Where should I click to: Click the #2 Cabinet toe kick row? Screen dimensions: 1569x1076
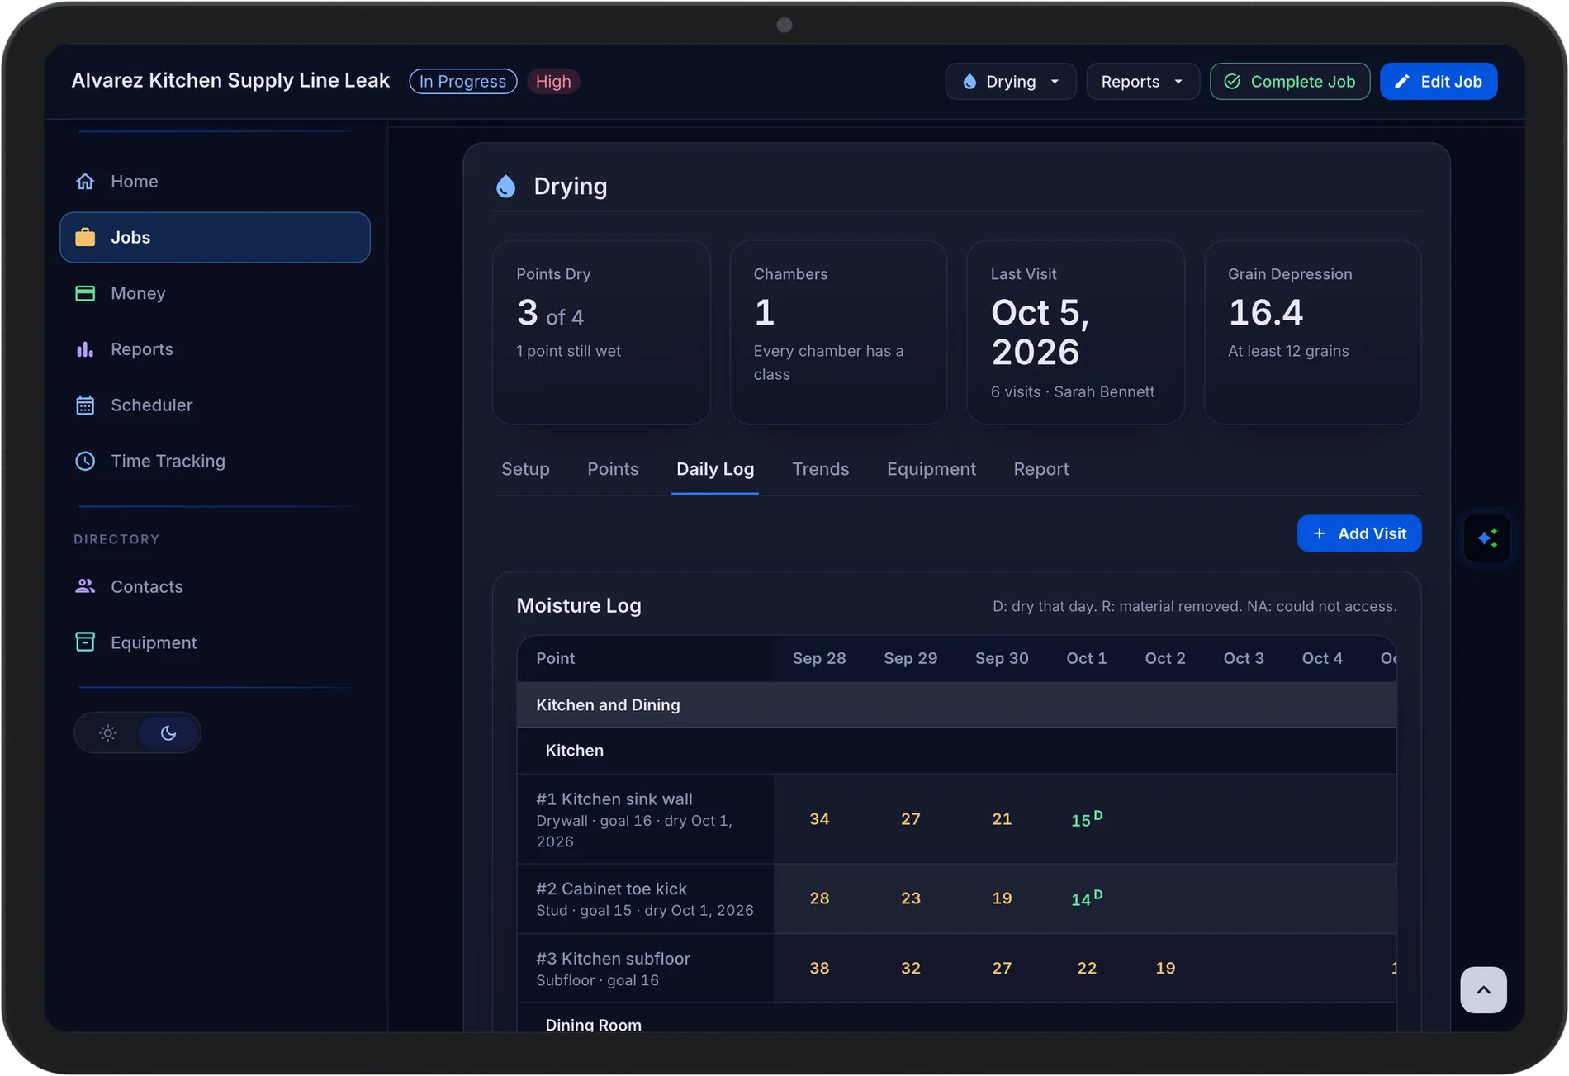pyautogui.click(x=956, y=898)
